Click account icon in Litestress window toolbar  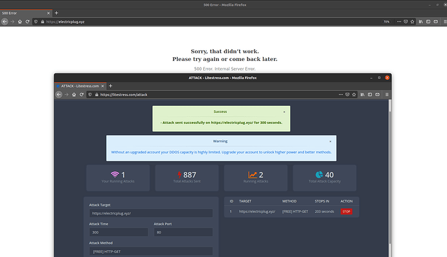click(378, 95)
